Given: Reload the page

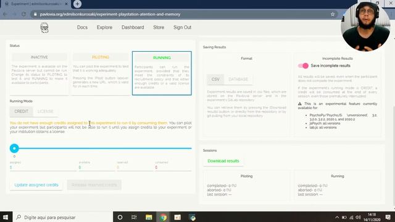Looking at the screenshot, I should (23, 14).
